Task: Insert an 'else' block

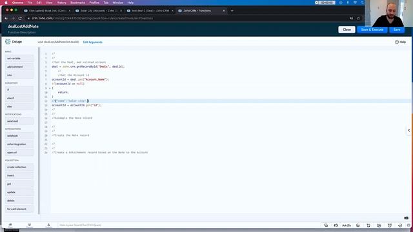Action: [19, 106]
